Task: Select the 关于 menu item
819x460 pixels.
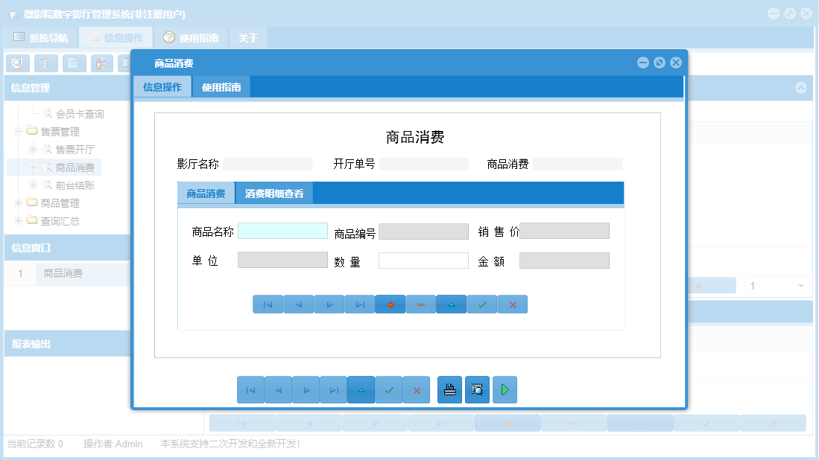Action: [x=247, y=36]
